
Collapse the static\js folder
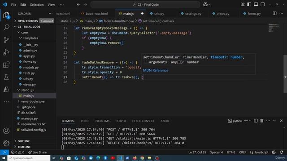[18, 90]
